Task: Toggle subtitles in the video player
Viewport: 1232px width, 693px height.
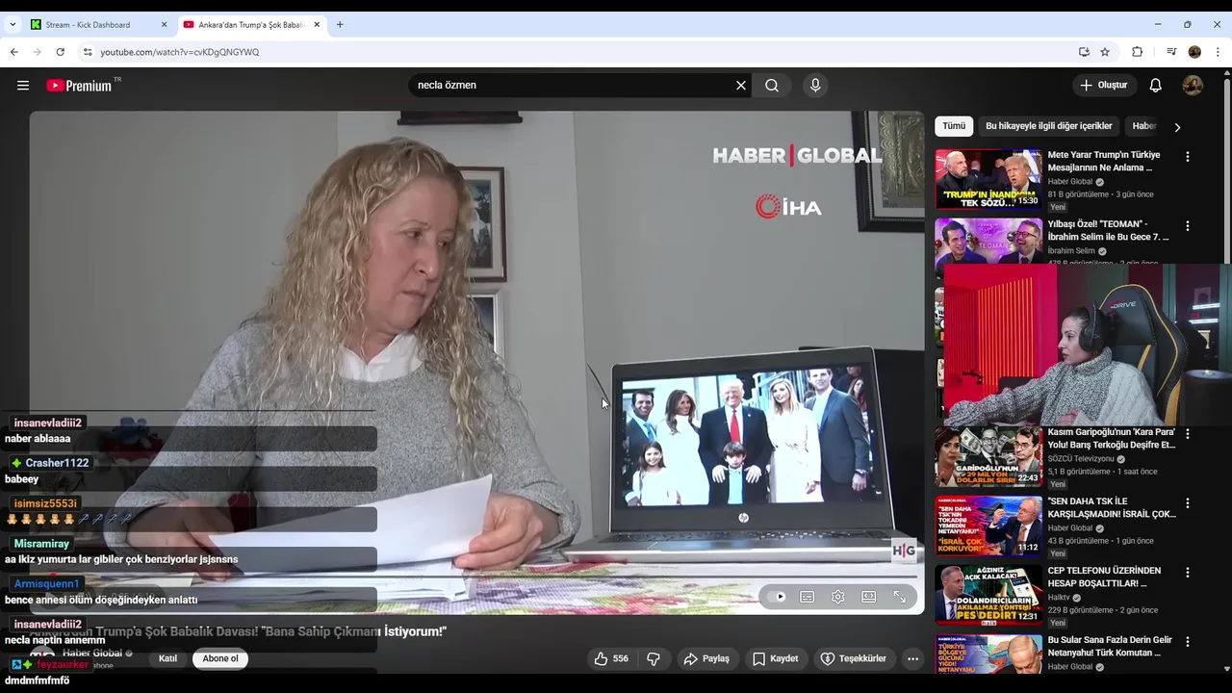Action: coord(808,597)
